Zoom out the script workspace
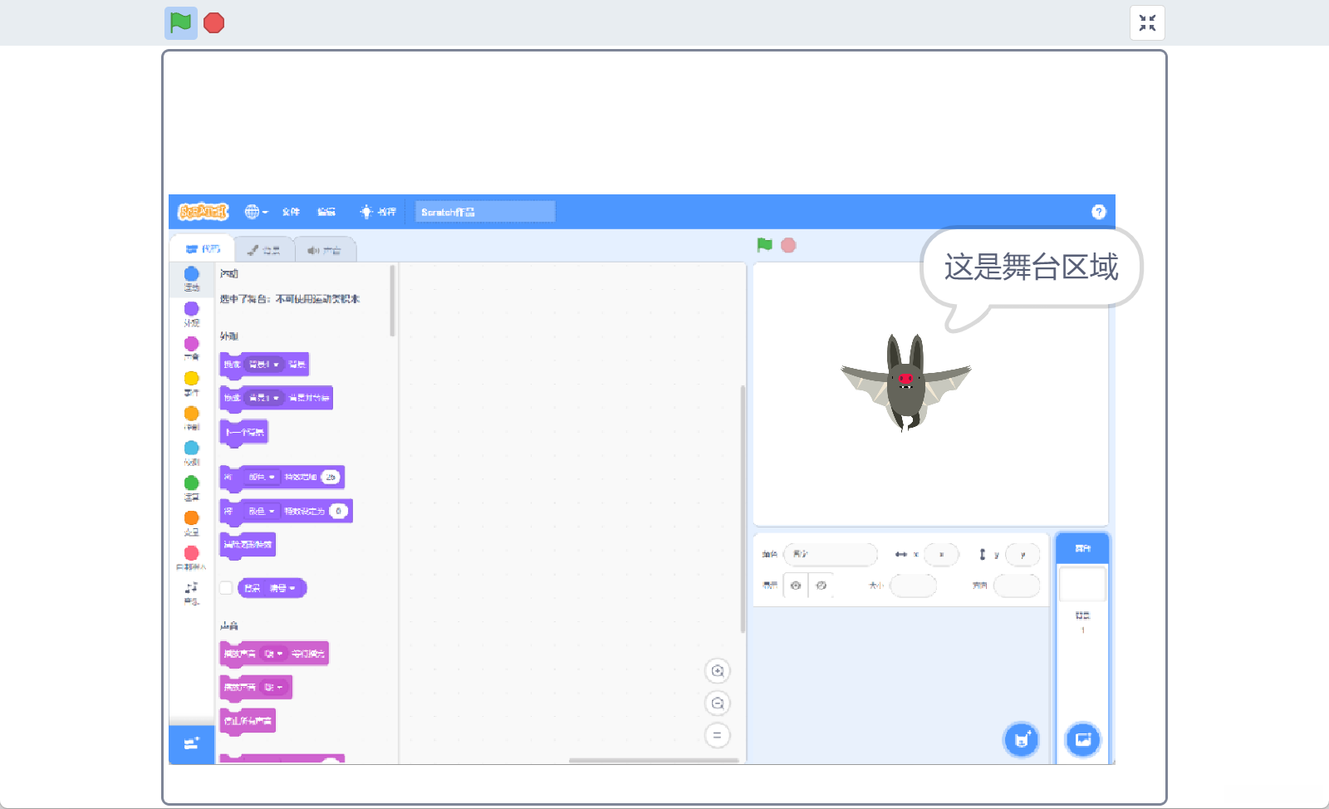The width and height of the screenshot is (1329, 809). 718,704
